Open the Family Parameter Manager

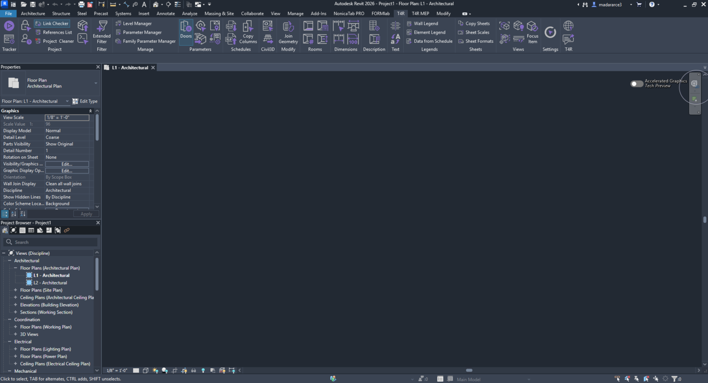pyautogui.click(x=145, y=41)
